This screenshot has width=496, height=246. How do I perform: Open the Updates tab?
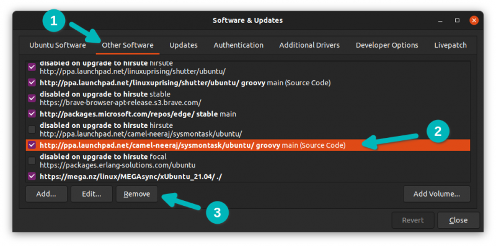point(184,45)
